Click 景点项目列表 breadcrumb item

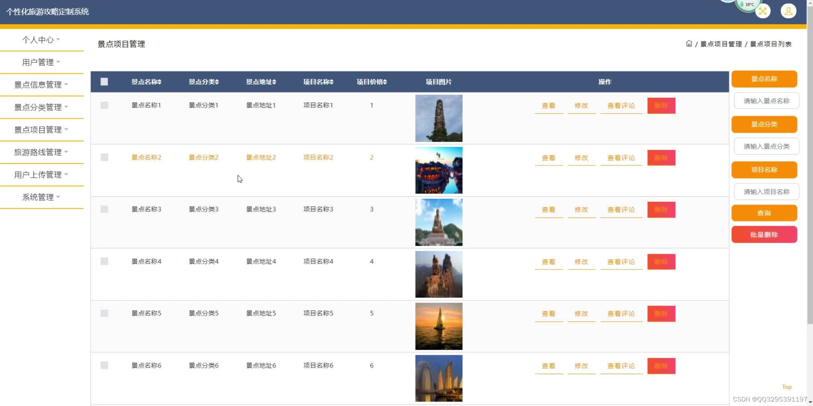771,44
